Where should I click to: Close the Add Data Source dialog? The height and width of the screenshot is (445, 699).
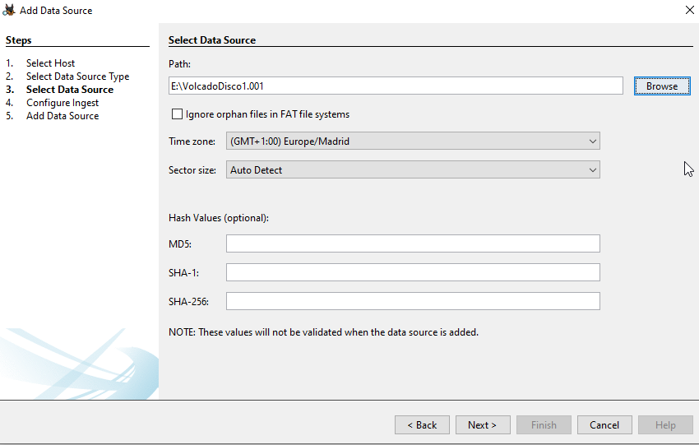pos(688,10)
